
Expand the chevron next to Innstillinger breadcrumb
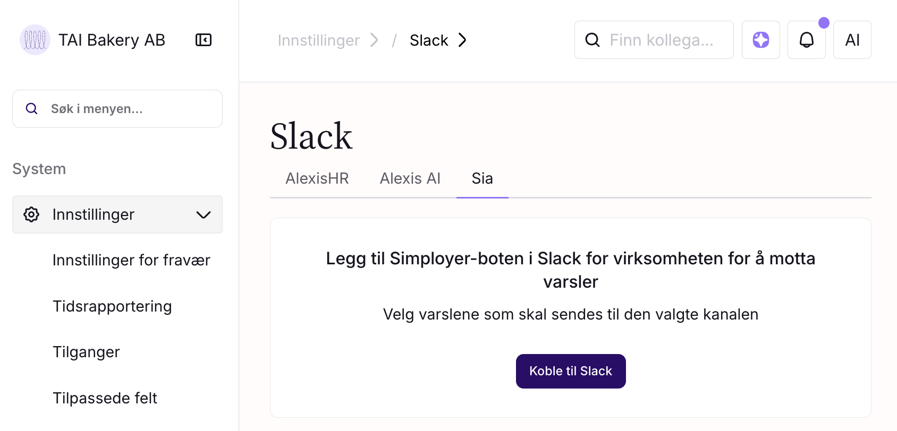(374, 40)
